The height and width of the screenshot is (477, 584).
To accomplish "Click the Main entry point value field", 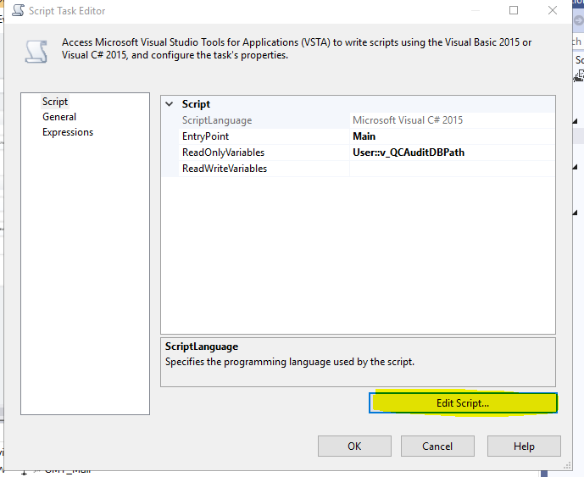I will click(x=452, y=136).
